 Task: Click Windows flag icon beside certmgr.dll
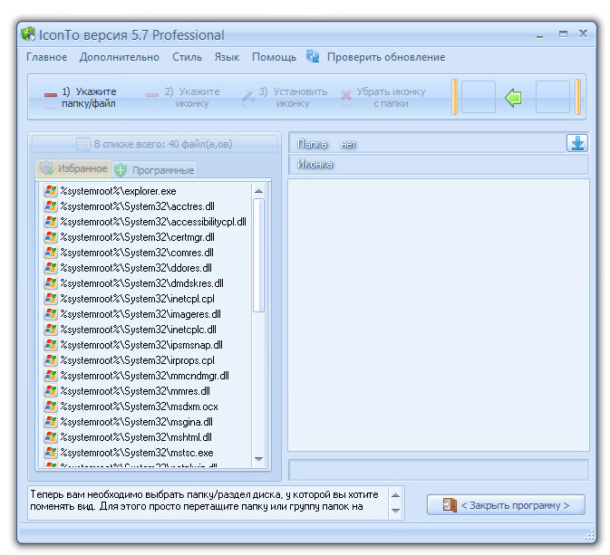click(51, 237)
